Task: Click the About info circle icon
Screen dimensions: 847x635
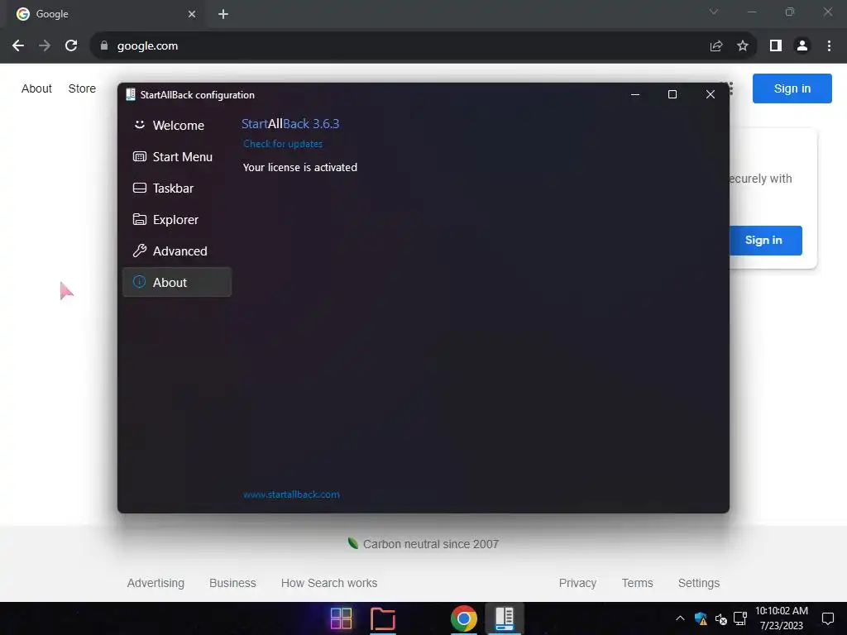Action: click(139, 282)
